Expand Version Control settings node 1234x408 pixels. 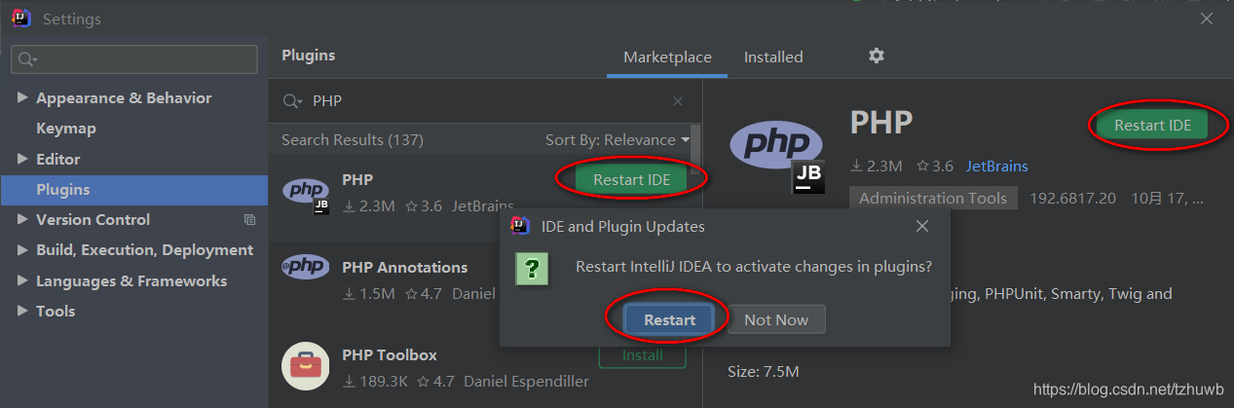click(x=22, y=220)
